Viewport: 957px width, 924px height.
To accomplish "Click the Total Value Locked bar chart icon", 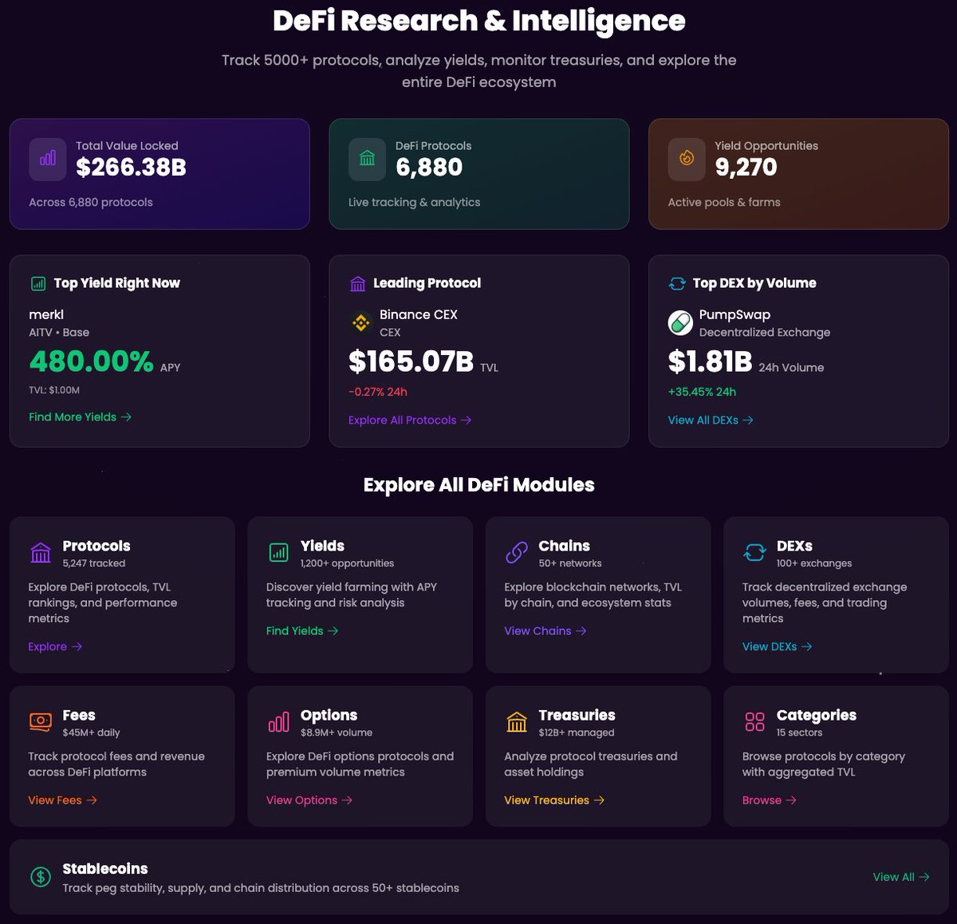I will [48, 159].
